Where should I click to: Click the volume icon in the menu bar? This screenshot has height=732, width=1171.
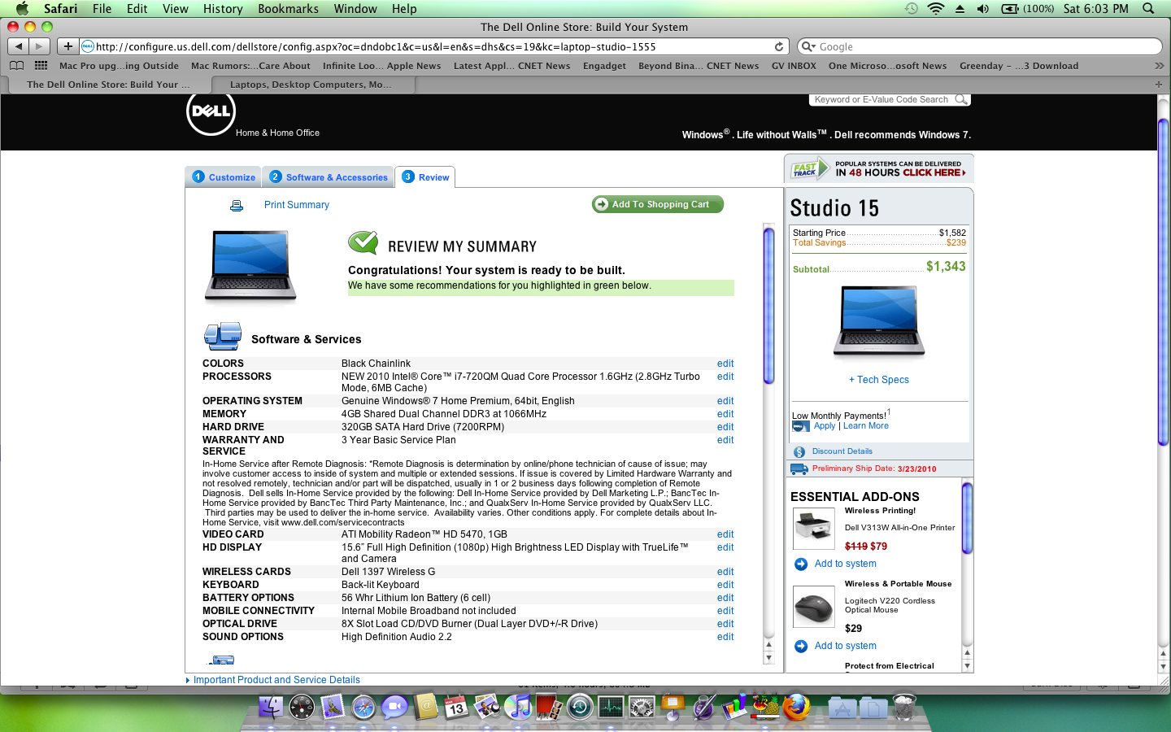coord(982,8)
